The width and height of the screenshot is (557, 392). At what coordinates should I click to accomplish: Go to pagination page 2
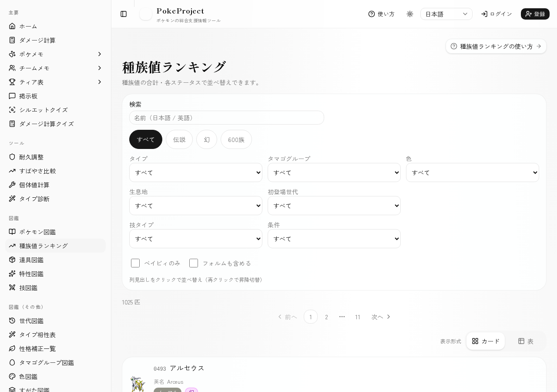coord(326,317)
